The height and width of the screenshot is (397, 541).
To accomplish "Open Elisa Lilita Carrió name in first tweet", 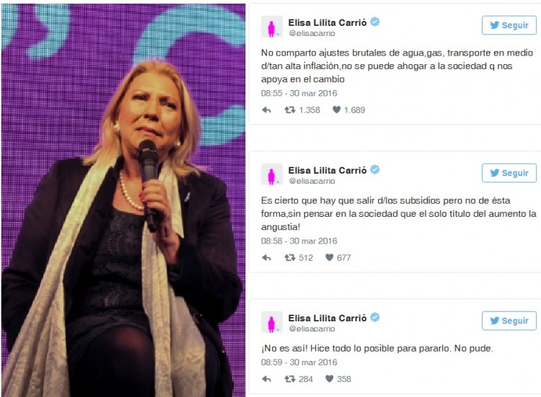I will (x=327, y=23).
